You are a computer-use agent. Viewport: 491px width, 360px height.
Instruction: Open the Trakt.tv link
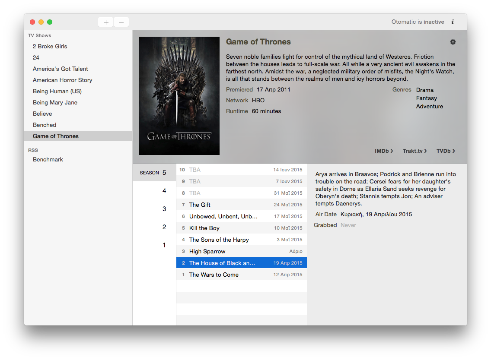click(414, 151)
